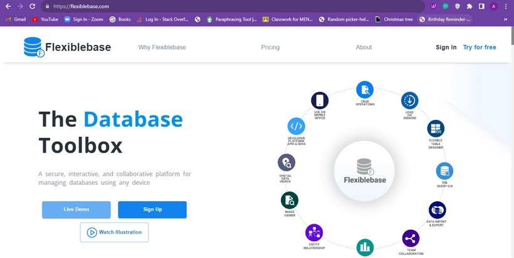Click the Use on Mobile Device icon
The image size is (514, 258).
(320, 100)
